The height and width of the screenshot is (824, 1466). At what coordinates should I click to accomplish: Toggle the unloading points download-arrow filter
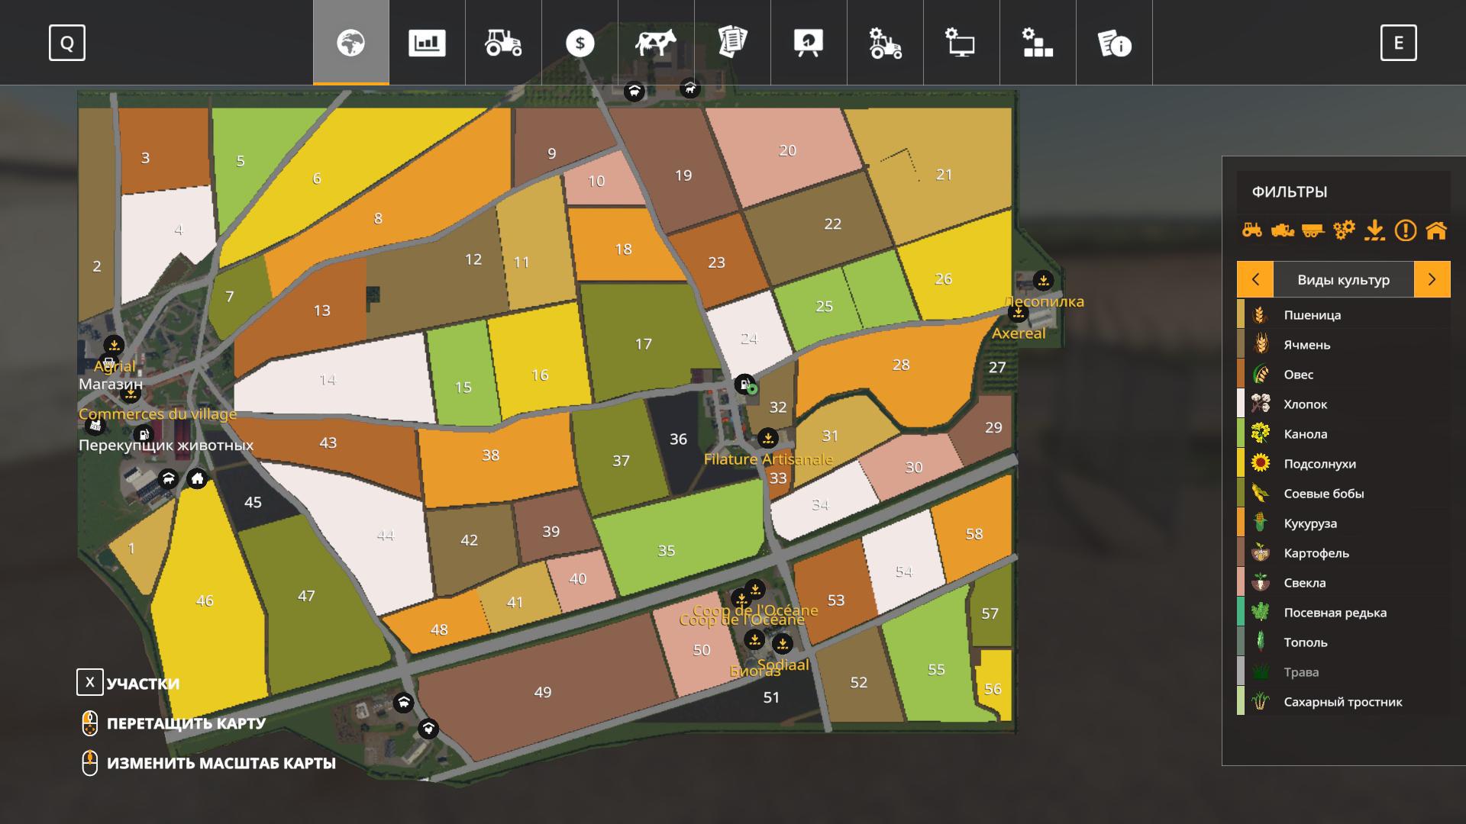coord(1374,230)
